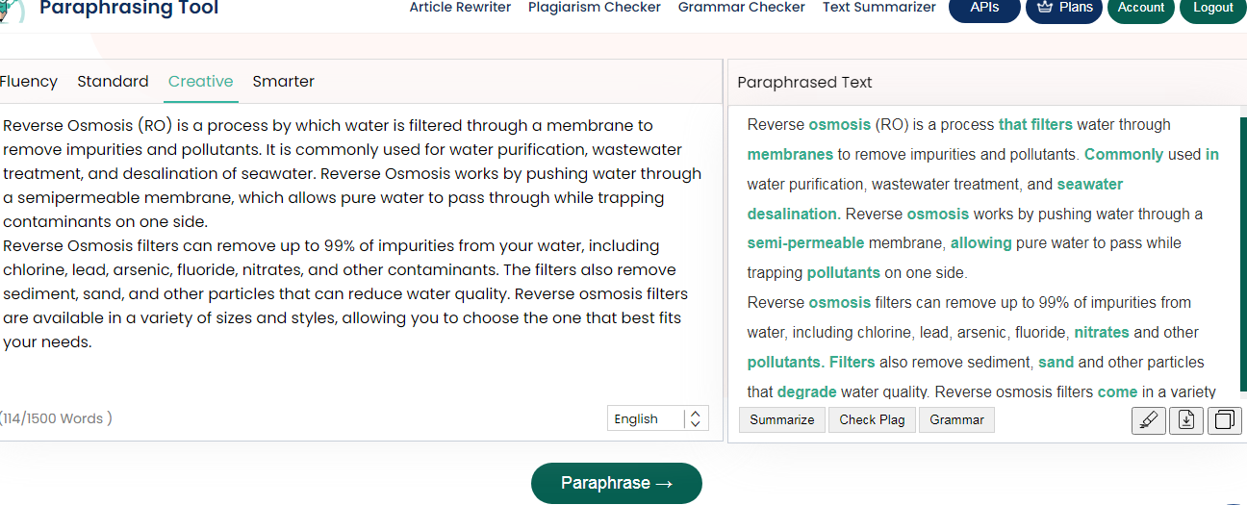This screenshot has width=1247, height=505.
Task: Click the Summarize button
Action: 781,419
